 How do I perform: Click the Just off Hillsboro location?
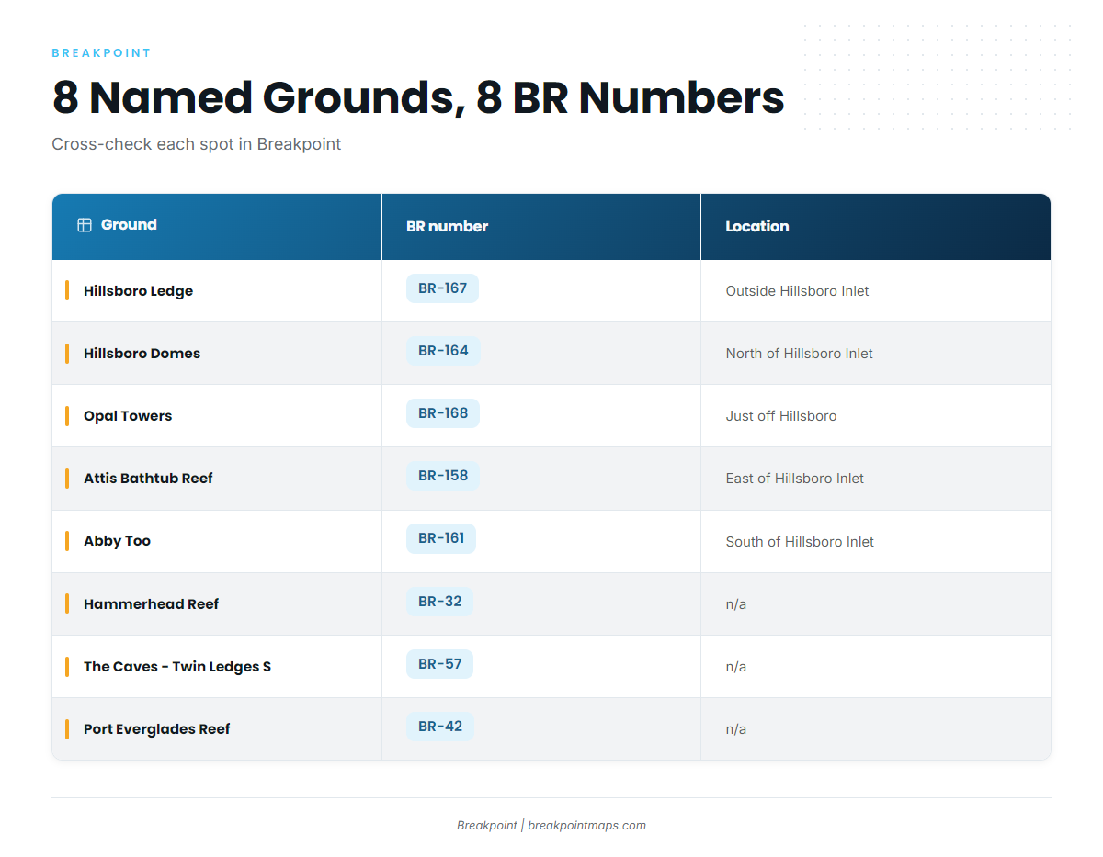click(781, 416)
